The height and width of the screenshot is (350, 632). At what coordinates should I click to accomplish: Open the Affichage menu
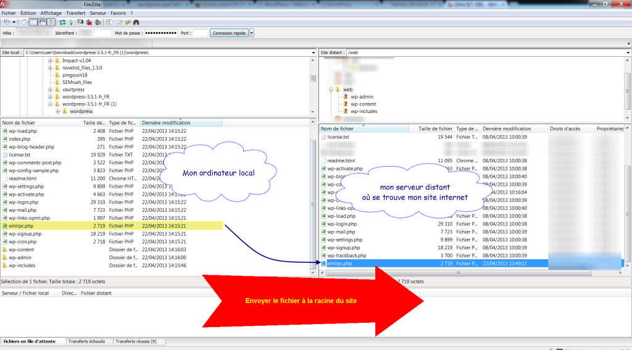(x=51, y=14)
